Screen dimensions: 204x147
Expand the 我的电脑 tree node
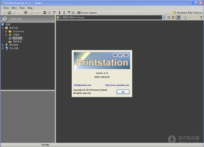(2, 45)
